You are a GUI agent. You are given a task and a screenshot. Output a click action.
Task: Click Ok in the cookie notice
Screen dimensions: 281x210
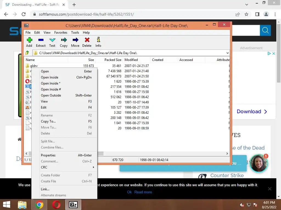[129, 192]
